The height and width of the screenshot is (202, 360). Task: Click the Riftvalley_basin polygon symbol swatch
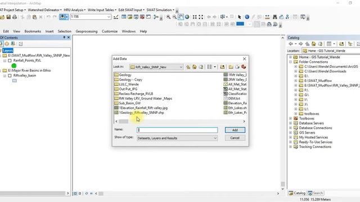pyautogui.click(x=15, y=81)
